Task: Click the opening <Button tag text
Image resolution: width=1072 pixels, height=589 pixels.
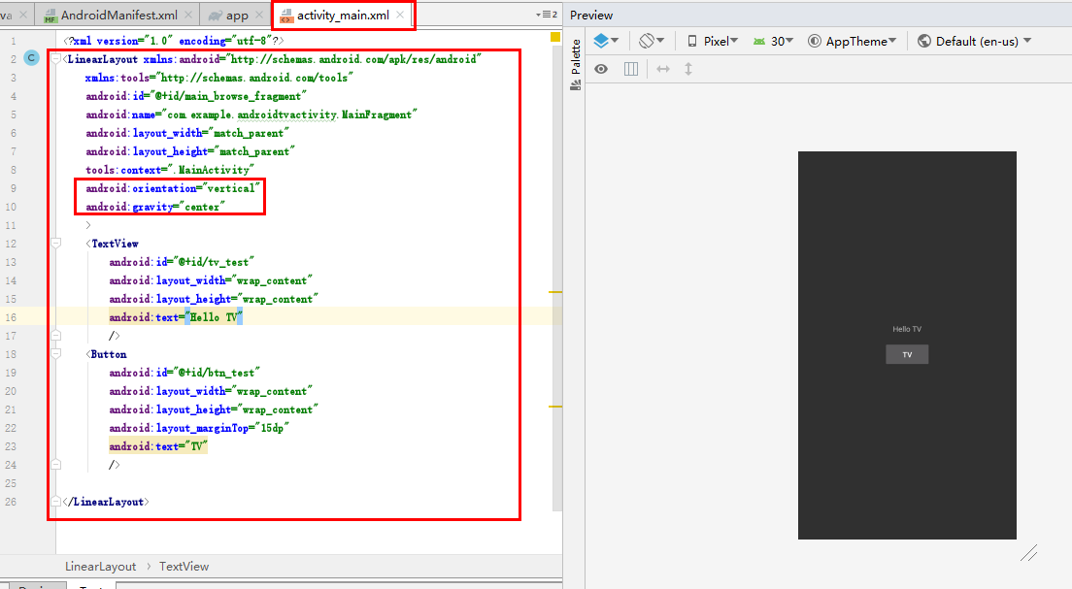Action: (106, 354)
